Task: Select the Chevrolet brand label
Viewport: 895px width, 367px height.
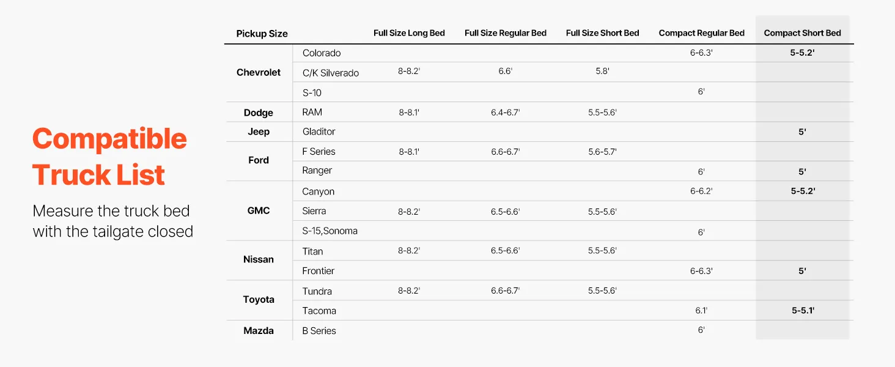Action: pyautogui.click(x=259, y=72)
